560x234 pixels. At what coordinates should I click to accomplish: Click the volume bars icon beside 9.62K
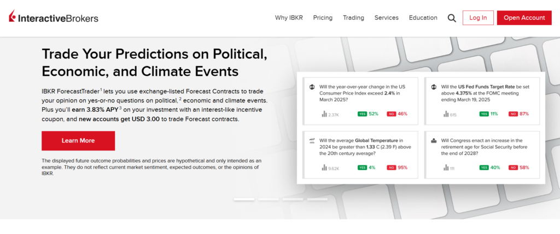[x=324, y=167]
